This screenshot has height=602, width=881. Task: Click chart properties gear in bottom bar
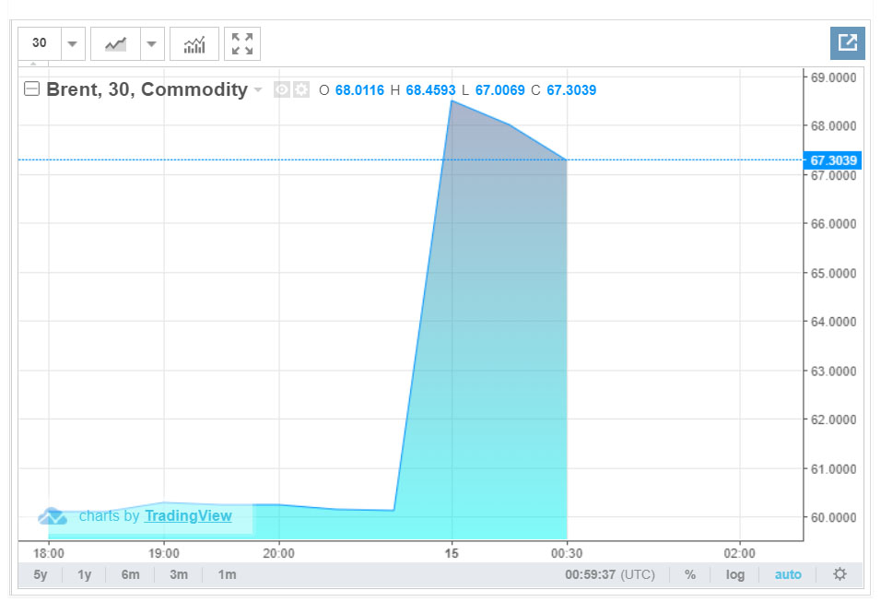point(840,574)
